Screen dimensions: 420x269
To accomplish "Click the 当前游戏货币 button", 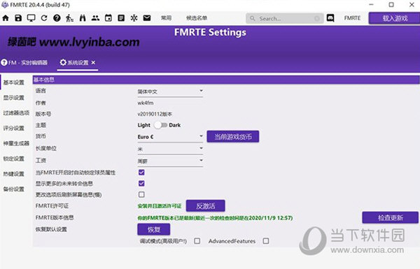I will 233,137.
